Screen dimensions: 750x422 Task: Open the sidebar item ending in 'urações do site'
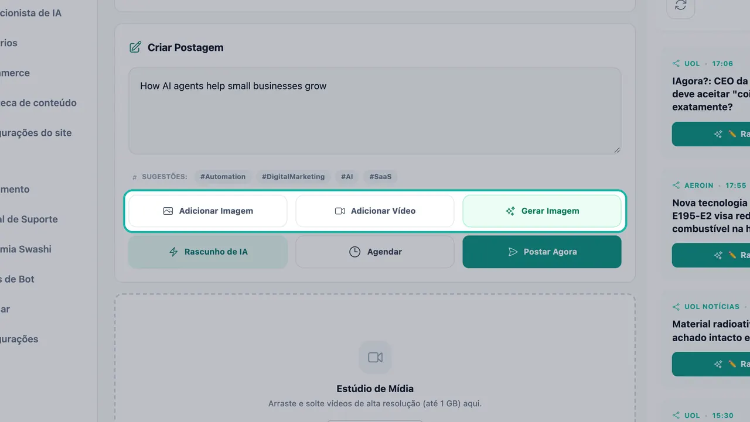36,133
